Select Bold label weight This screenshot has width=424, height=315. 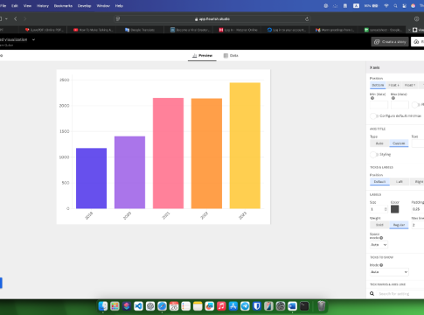click(379, 225)
